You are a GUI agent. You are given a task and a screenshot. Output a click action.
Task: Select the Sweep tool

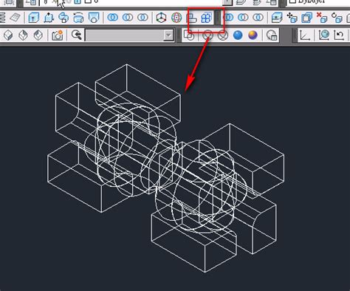tap(64, 18)
